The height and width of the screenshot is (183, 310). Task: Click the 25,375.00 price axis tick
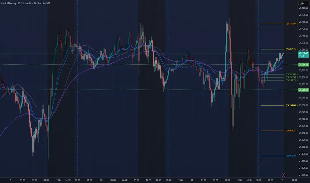pyautogui.click(x=304, y=43)
